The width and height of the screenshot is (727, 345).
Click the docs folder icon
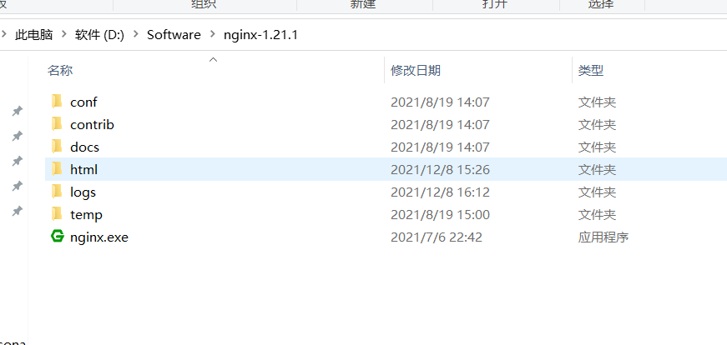point(57,147)
